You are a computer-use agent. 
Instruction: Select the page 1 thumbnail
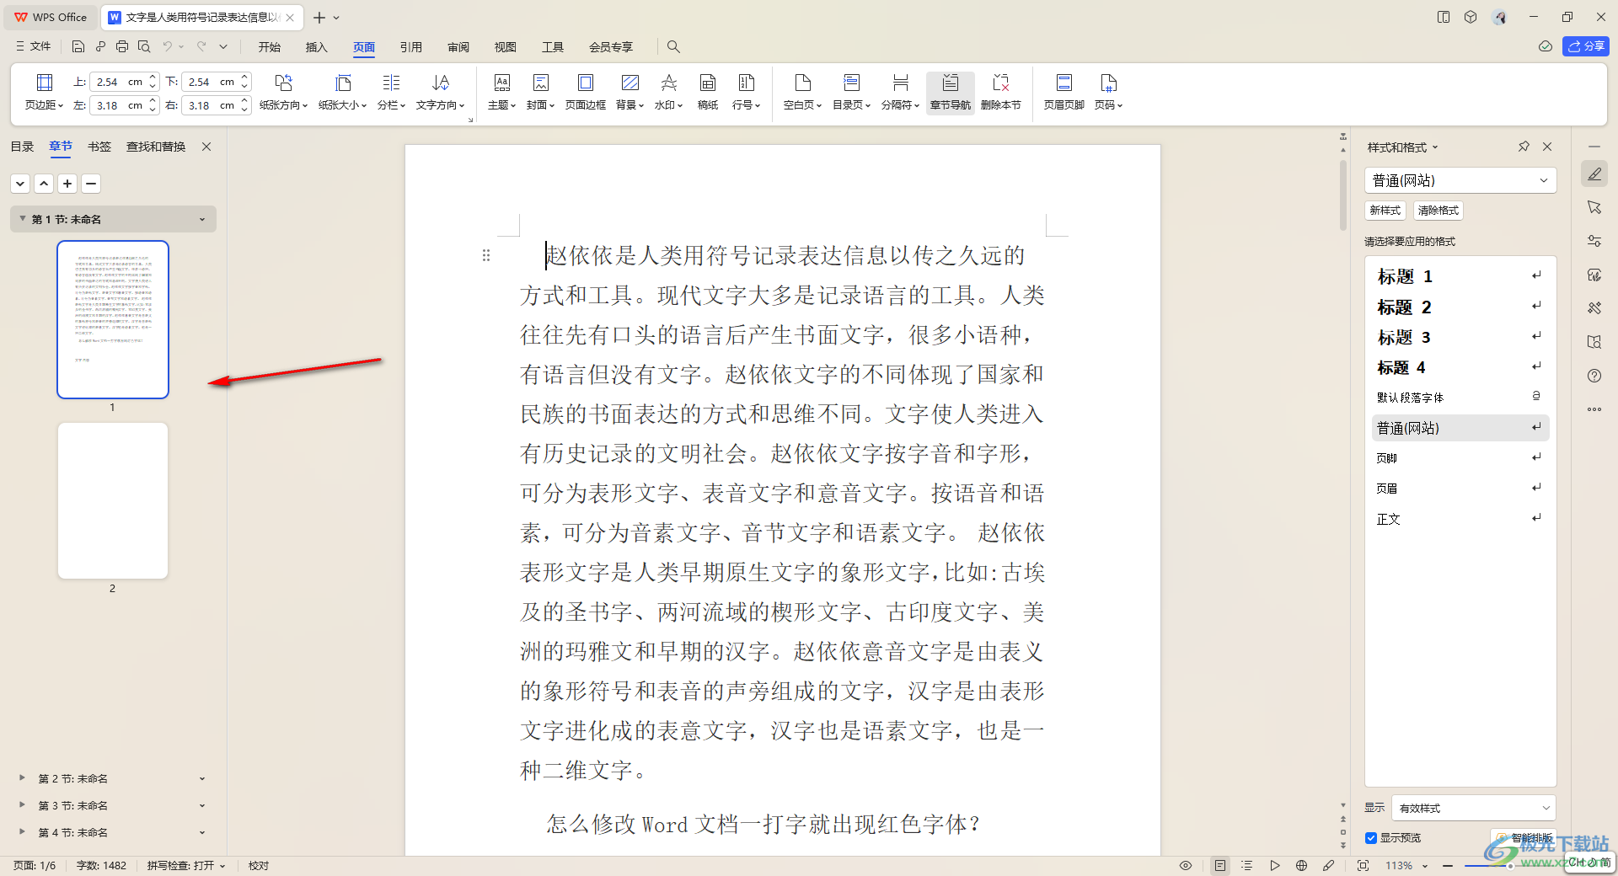click(x=113, y=319)
